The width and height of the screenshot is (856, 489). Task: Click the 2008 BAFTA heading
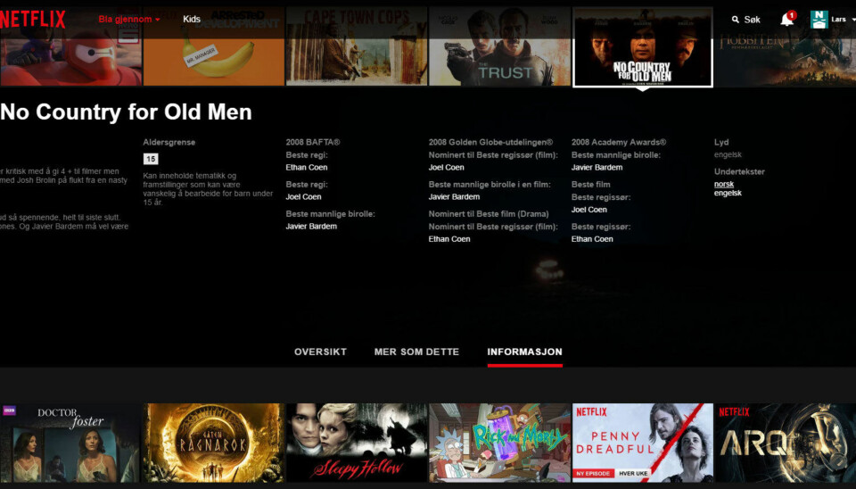pyautogui.click(x=313, y=142)
